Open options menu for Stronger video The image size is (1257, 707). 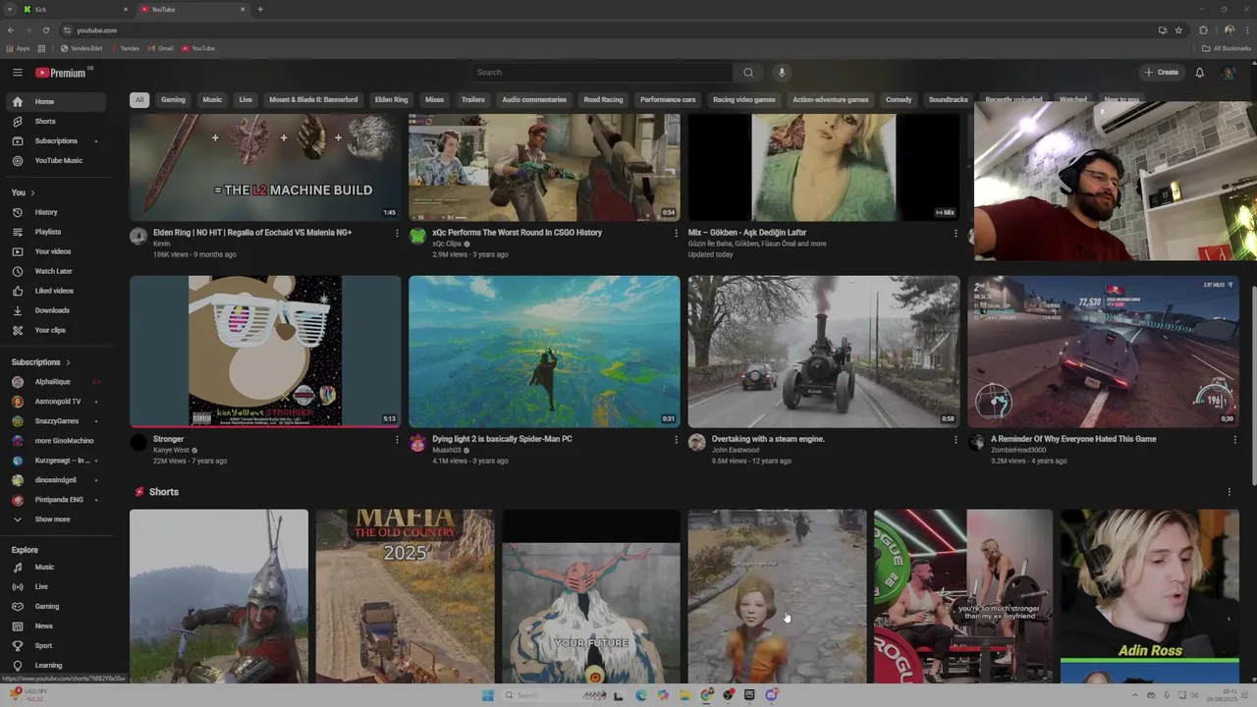(397, 440)
